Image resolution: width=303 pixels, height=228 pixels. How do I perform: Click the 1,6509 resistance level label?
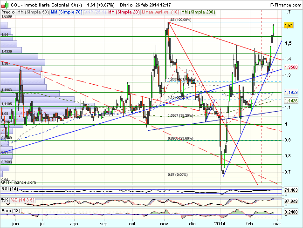point(7,17)
